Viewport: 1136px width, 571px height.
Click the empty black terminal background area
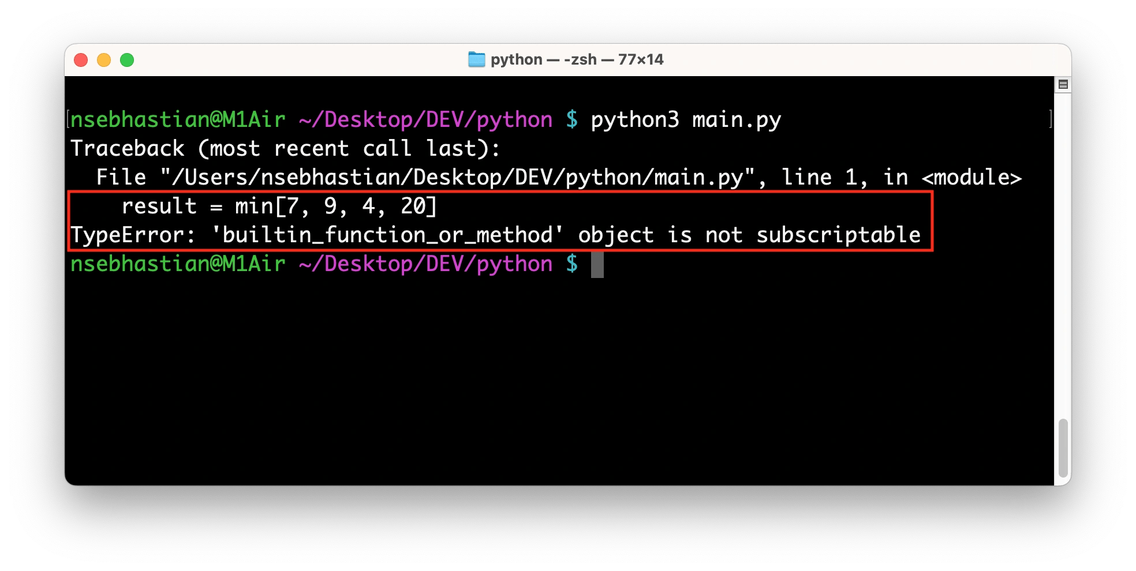coord(520,375)
